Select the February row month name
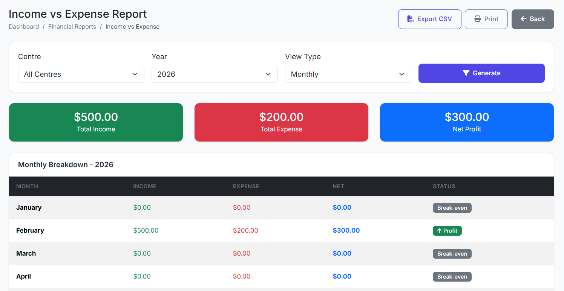Screen dimensions: 564x291 [x=30, y=230]
